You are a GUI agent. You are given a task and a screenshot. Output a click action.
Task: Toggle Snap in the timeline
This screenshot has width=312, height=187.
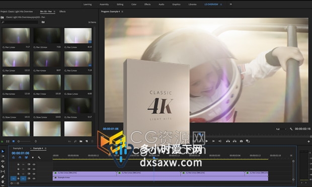[20, 157]
